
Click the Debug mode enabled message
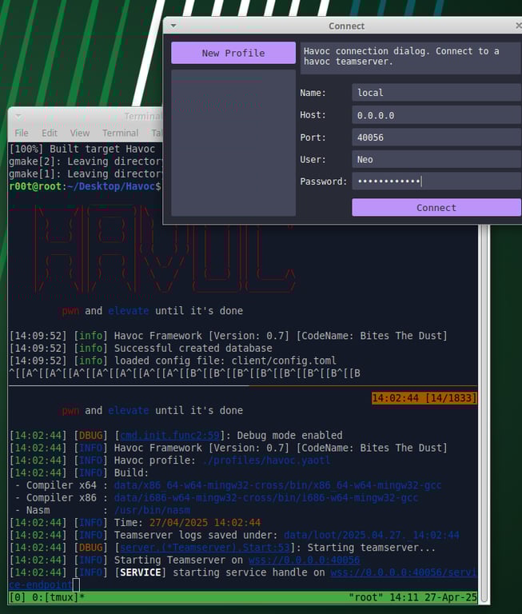click(x=290, y=436)
